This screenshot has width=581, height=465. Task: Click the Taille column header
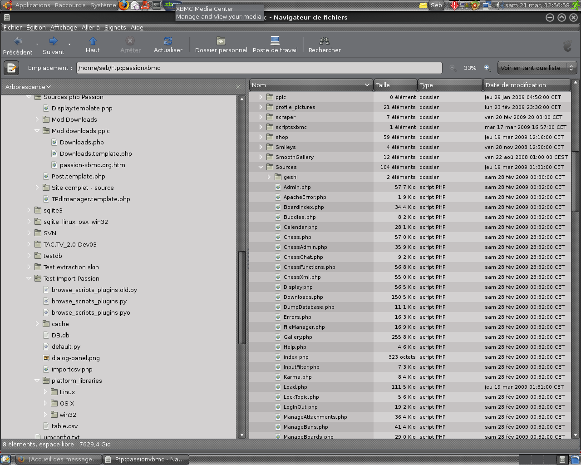pos(395,85)
